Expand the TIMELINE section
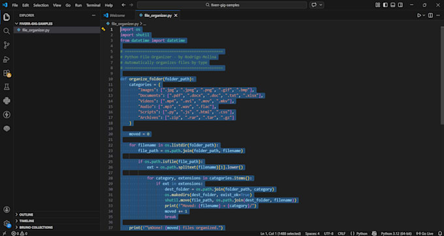444x236 pixels. [x=57, y=221]
